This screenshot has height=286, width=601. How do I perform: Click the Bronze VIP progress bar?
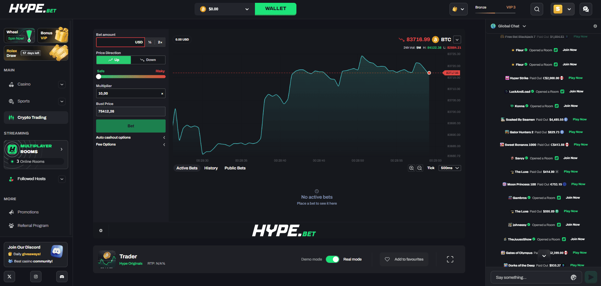[x=495, y=13]
